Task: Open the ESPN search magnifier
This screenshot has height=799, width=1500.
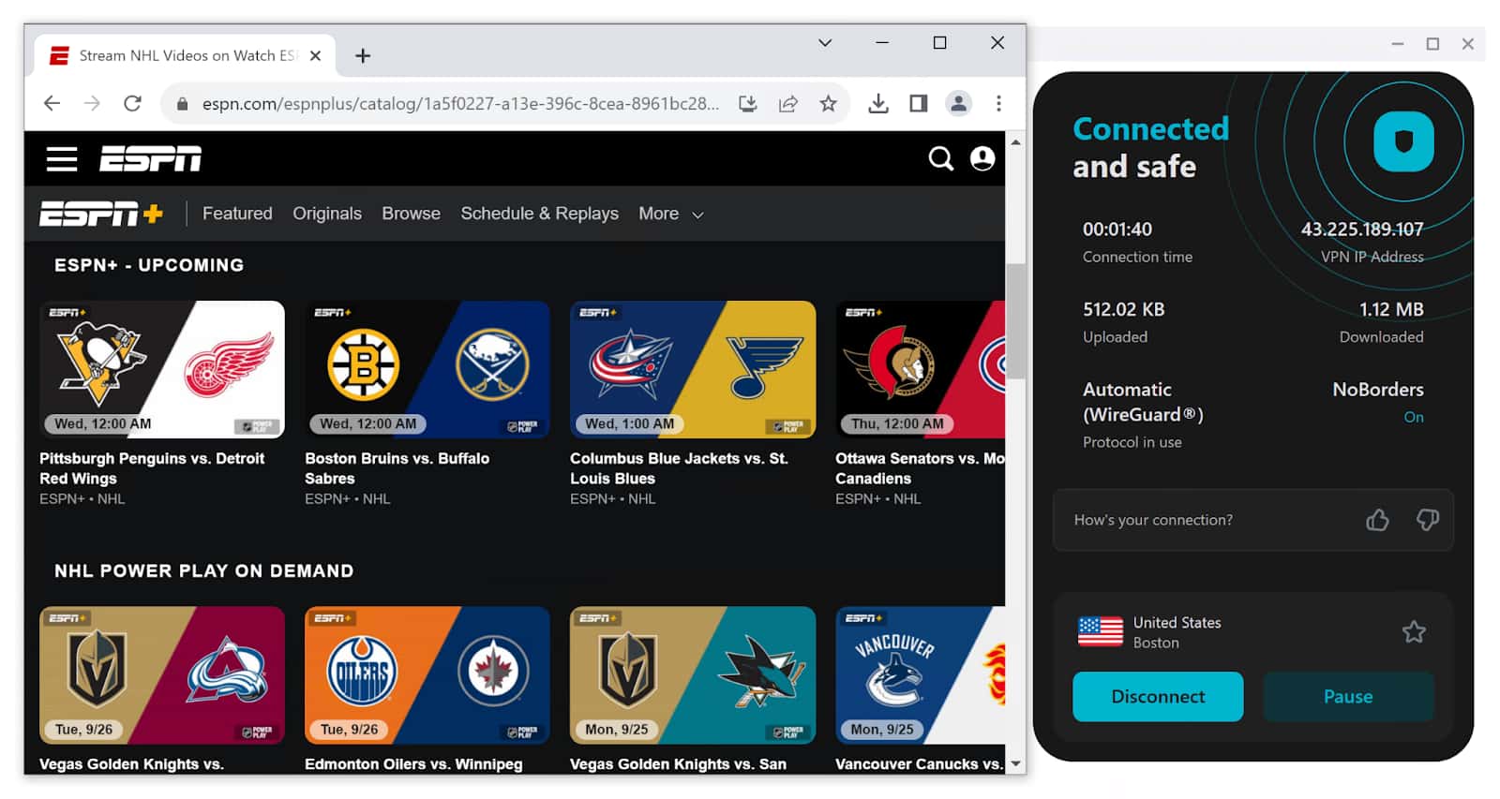Action: pyautogui.click(x=940, y=158)
